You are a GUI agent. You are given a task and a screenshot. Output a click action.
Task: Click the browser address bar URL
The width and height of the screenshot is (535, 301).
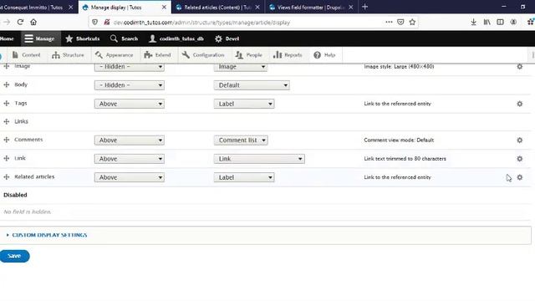point(201,23)
